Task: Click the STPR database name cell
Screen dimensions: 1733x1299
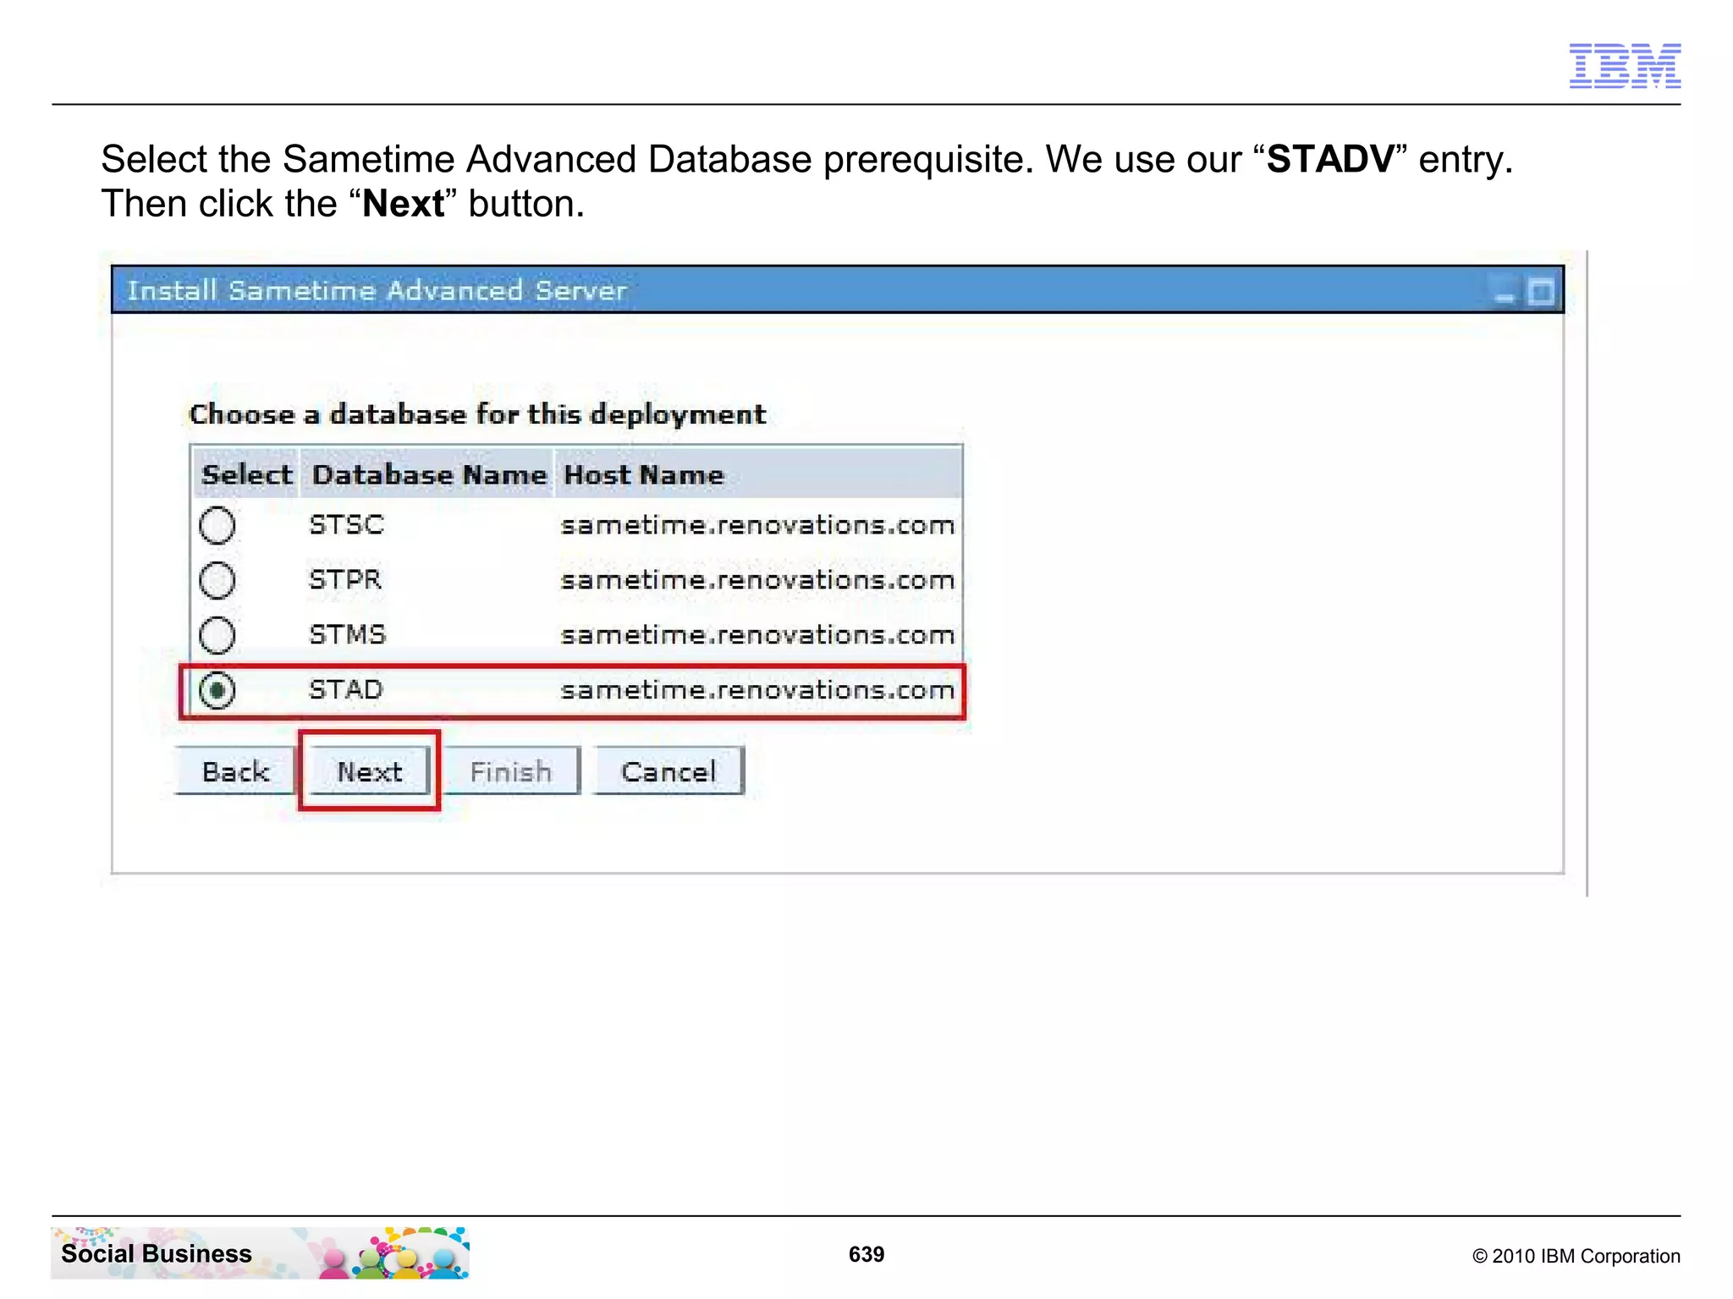Action: pos(345,580)
